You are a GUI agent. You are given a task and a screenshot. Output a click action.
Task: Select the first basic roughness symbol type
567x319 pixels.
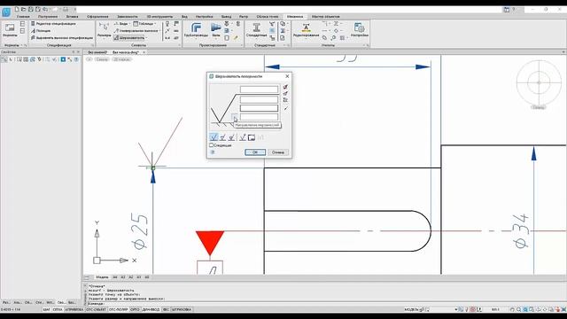coord(214,137)
